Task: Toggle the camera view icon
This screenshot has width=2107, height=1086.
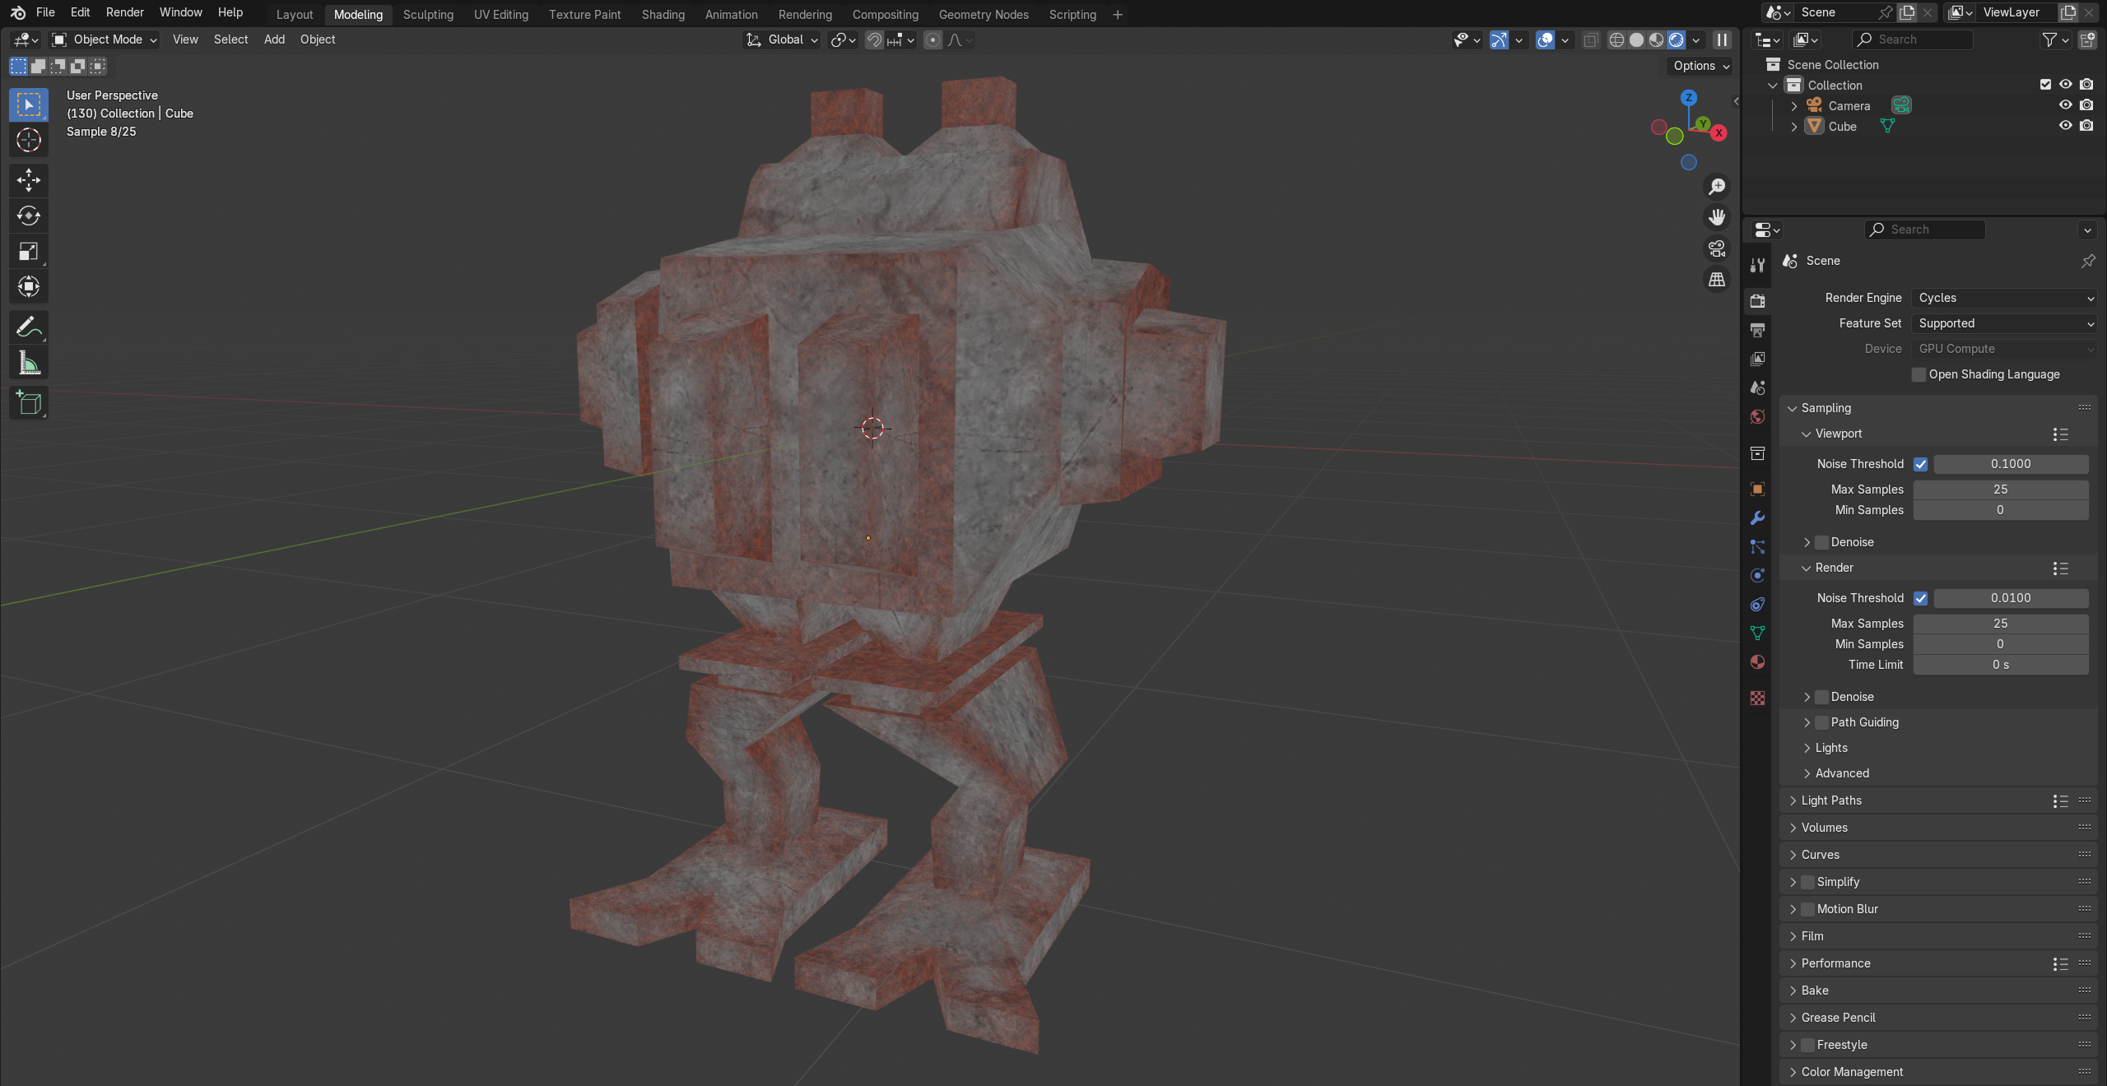Action: [x=1717, y=248]
